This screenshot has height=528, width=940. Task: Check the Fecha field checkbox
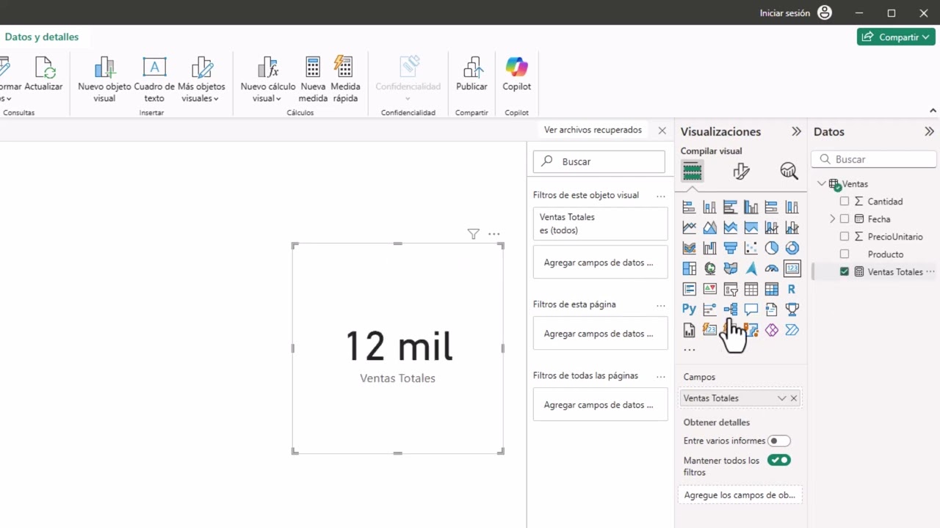845,219
